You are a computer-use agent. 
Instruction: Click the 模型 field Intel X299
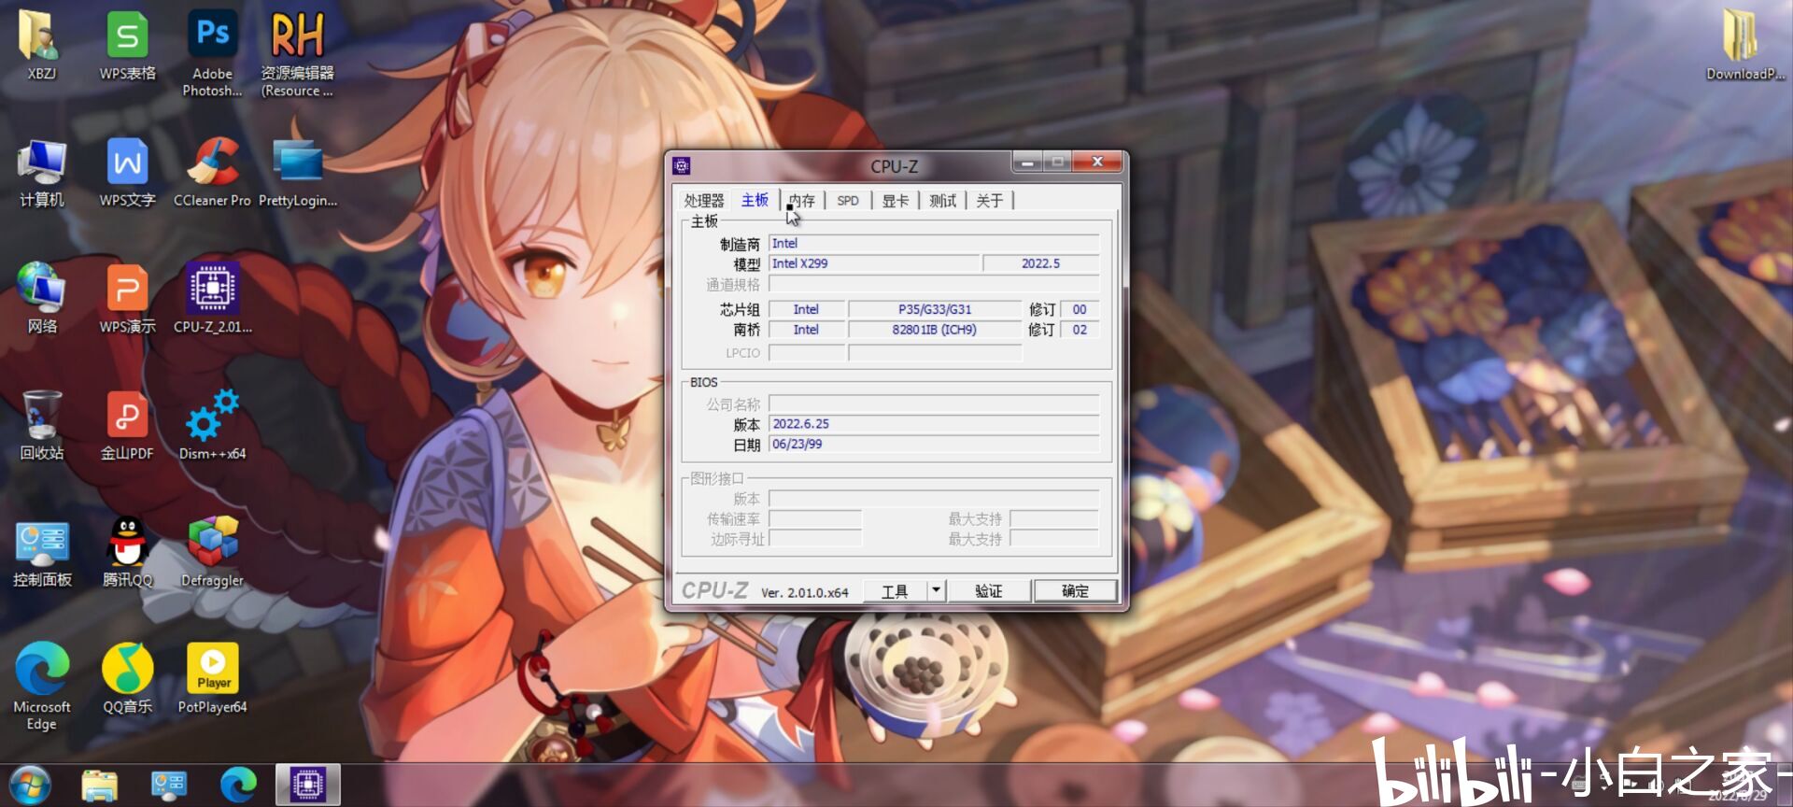coord(874,264)
